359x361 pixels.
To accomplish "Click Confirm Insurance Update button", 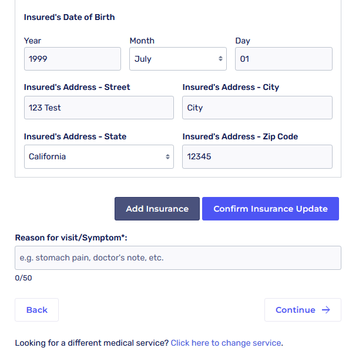I will pos(270,209).
